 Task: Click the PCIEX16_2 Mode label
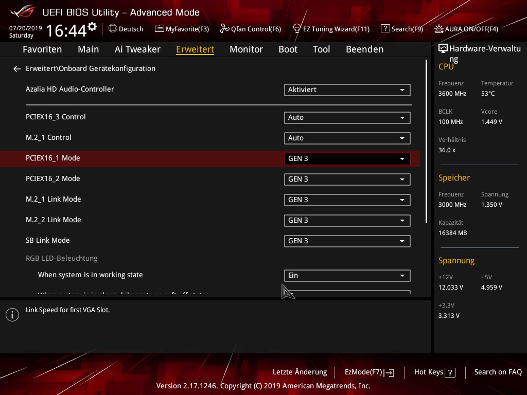pos(53,178)
